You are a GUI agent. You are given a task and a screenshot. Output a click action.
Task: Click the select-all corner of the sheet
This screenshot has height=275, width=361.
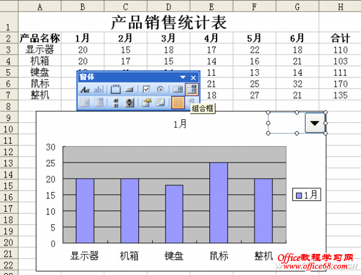pos(9,6)
